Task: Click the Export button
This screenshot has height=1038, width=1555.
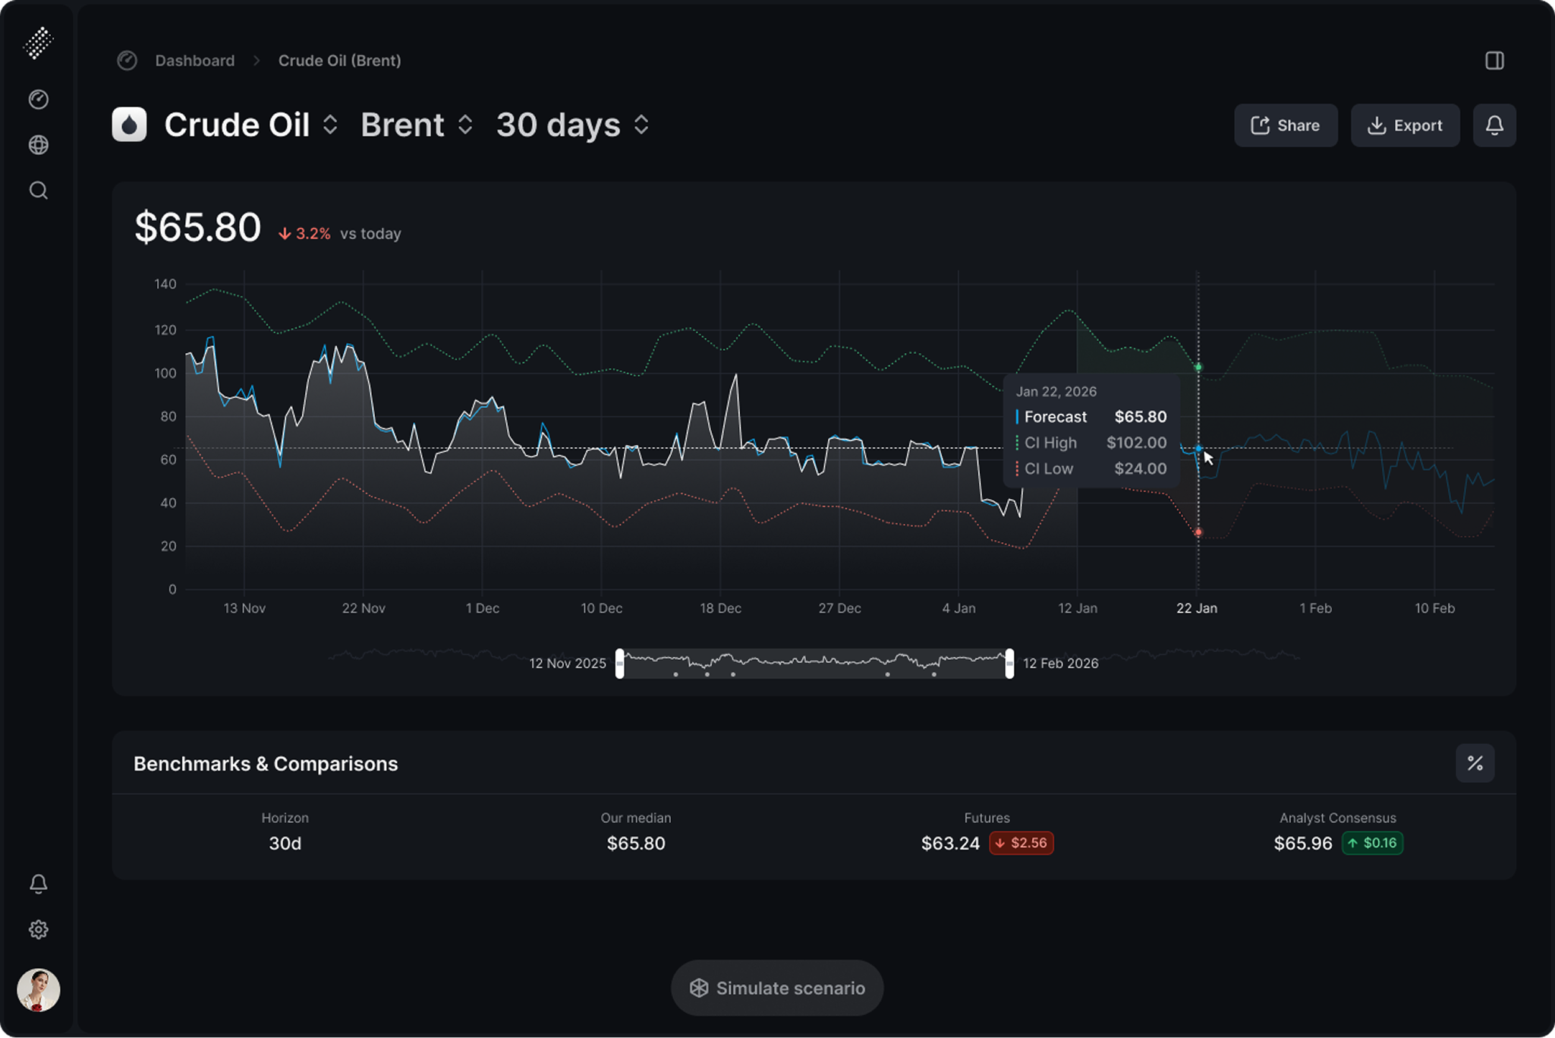Action: (1404, 125)
